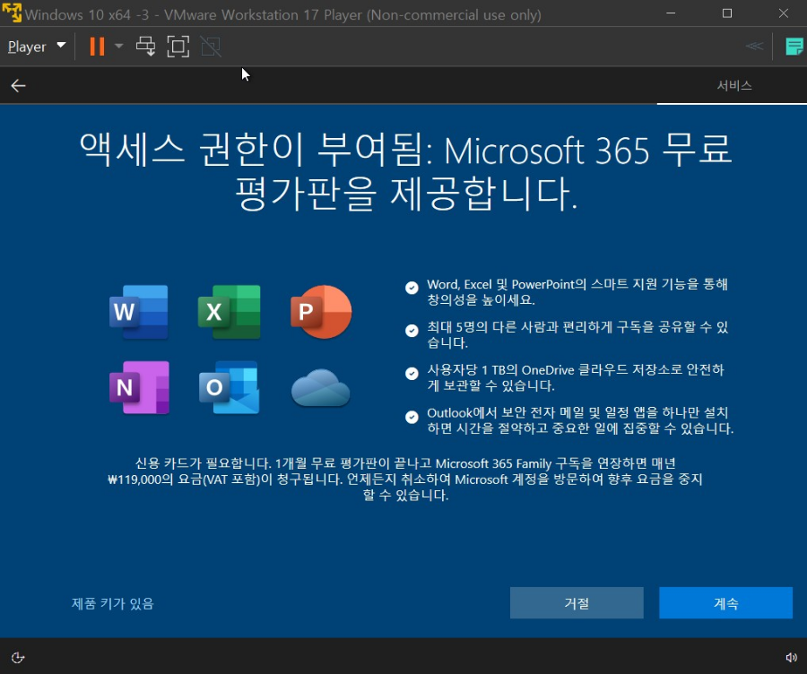Close the VMware Player window
This screenshot has width=807, height=674.
click(784, 13)
